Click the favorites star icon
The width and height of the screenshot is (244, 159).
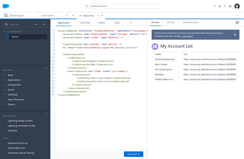(x=220, y=6)
